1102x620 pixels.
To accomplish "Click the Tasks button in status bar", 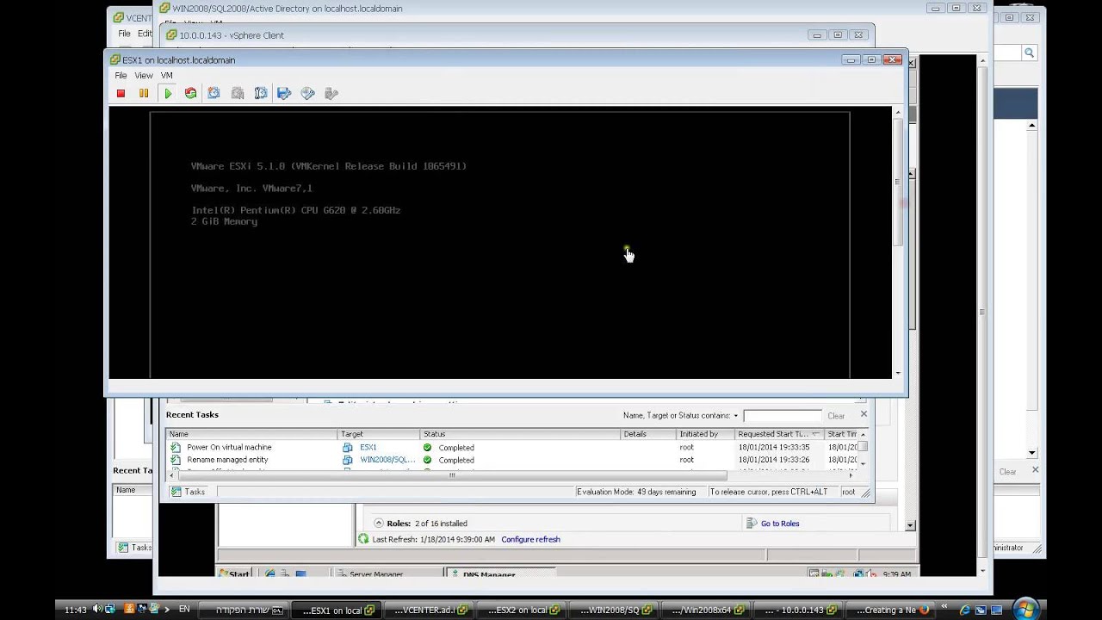I will point(189,492).
